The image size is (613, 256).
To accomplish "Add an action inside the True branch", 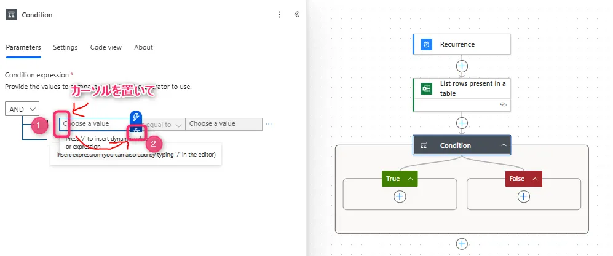I will (x=400, y=196).
